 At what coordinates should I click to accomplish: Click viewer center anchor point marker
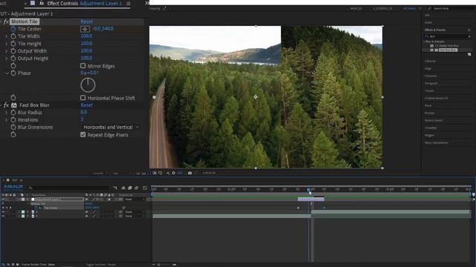[x=256, y=97]
